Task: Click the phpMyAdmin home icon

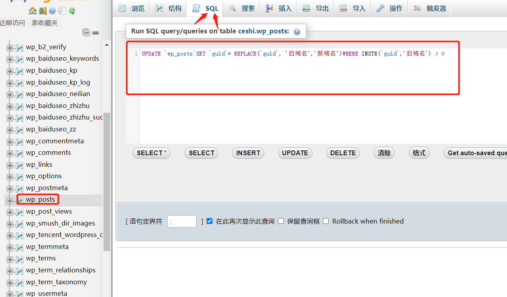Action: tap(33, 11)
